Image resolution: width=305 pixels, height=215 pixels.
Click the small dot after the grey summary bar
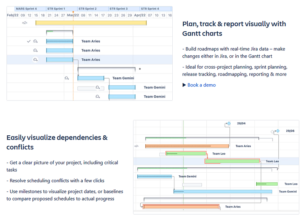click(x=140, y=69)
